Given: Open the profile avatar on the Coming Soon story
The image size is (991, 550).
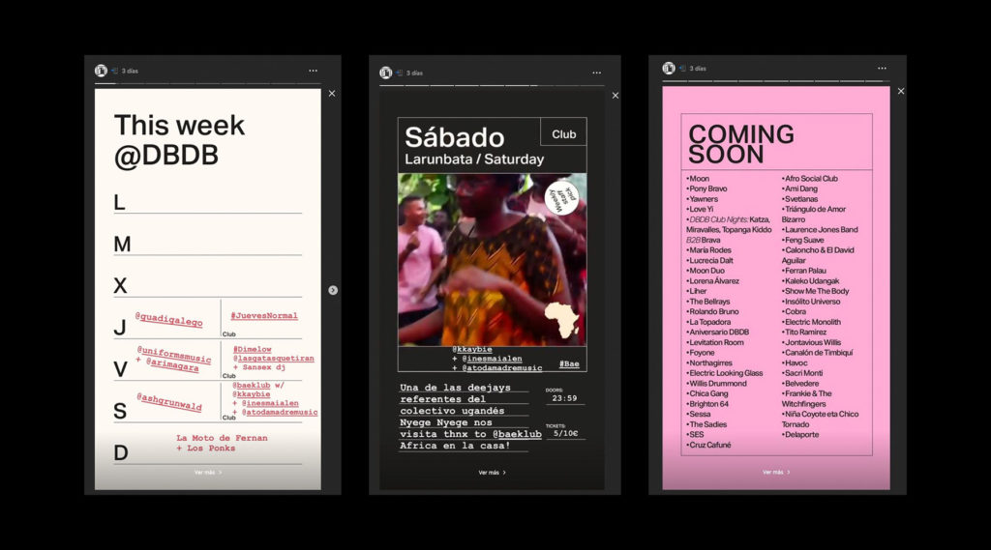Looking at the screenshot, I should (669, 69).
